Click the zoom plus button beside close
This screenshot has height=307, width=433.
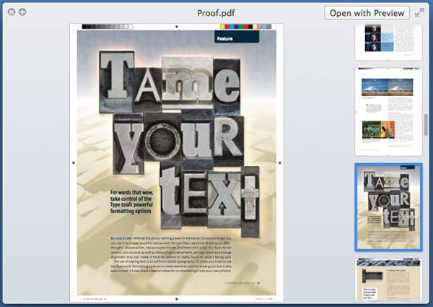pyautogui.click(x=22, y=12)
